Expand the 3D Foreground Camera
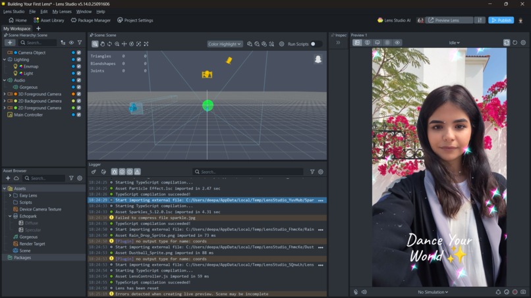The image size is (531, 298). [x=5, y=94]
